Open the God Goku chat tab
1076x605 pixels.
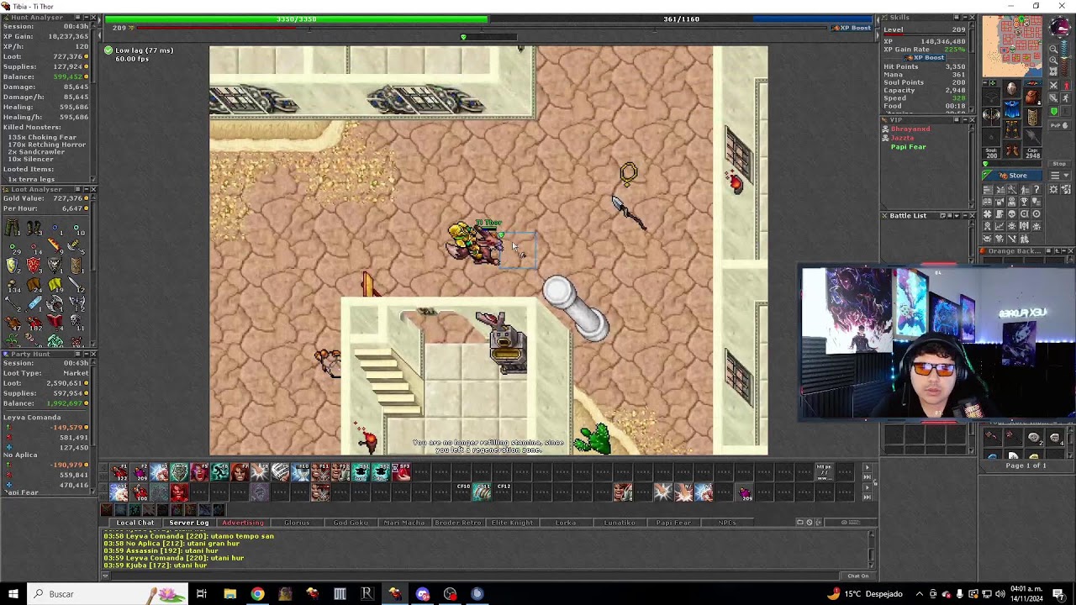351,523
